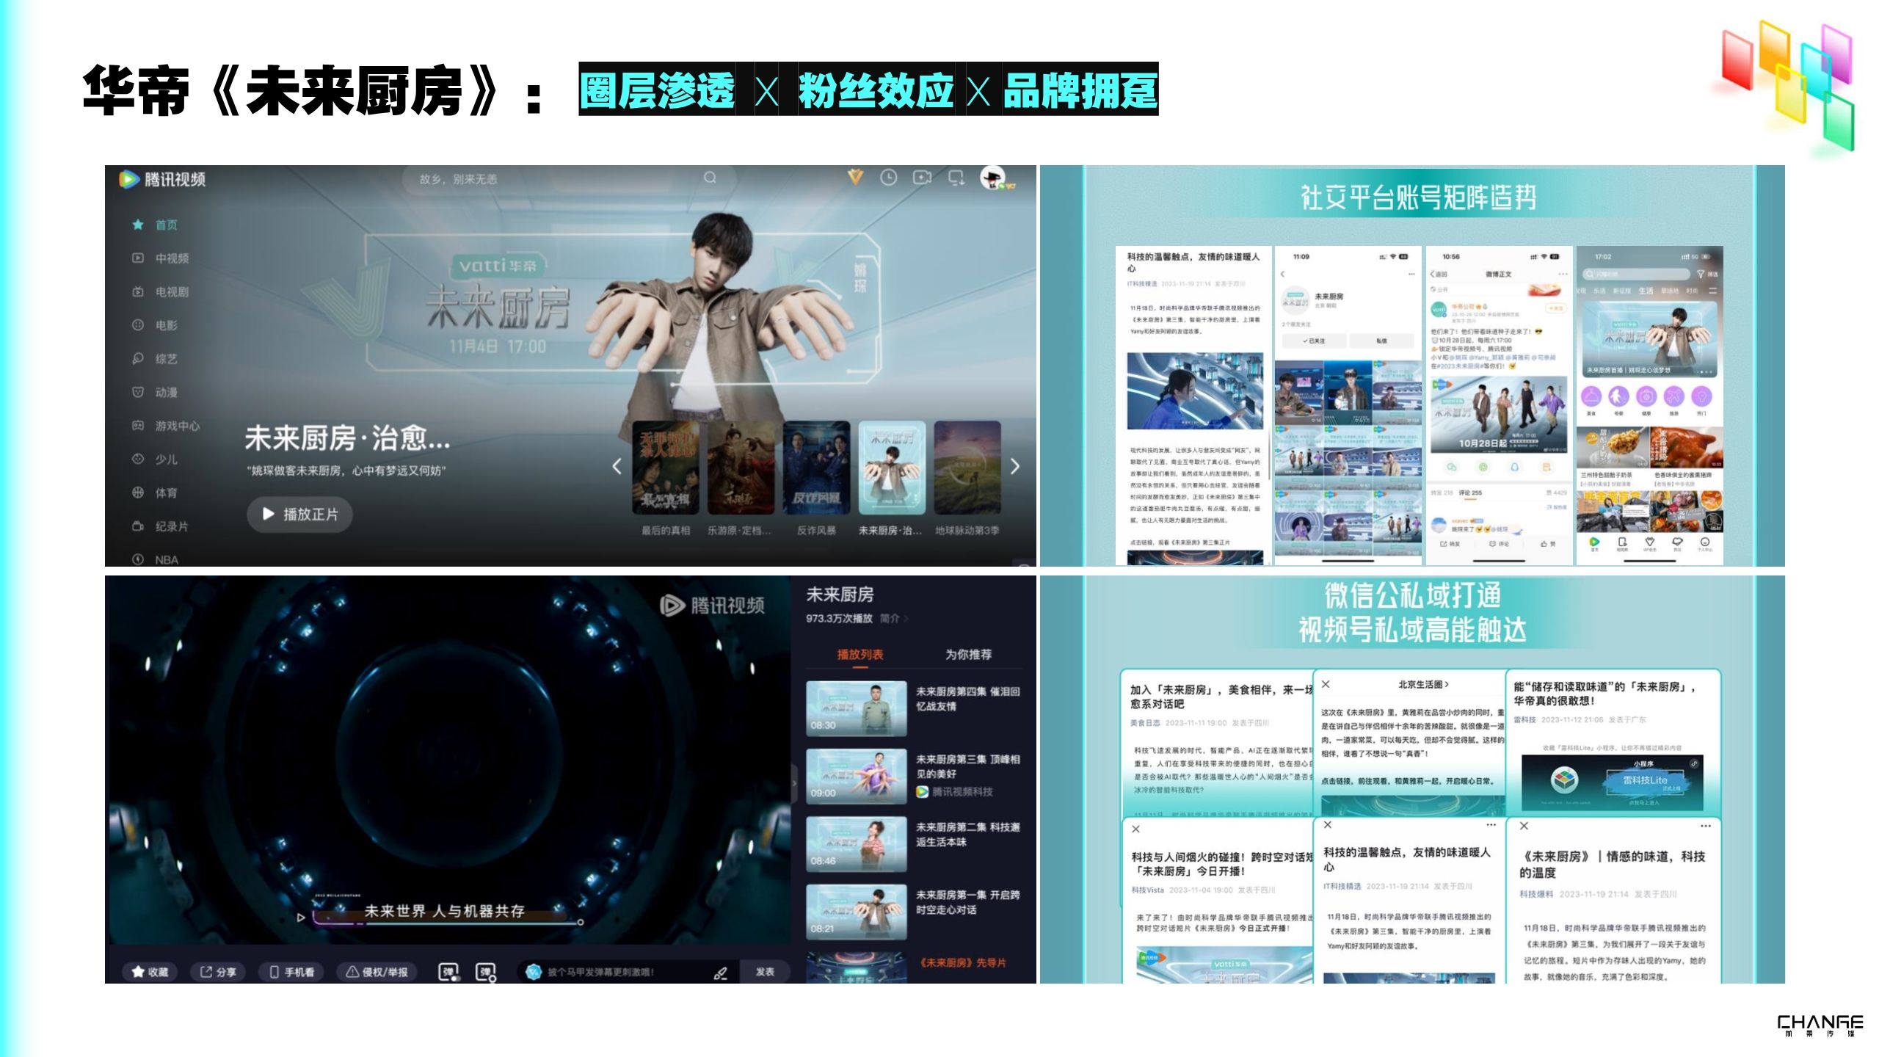Open 少儿 in the sidebar
Image resolution: width=1879 pixels, height=1057 pixels.
tap(155, 460)
